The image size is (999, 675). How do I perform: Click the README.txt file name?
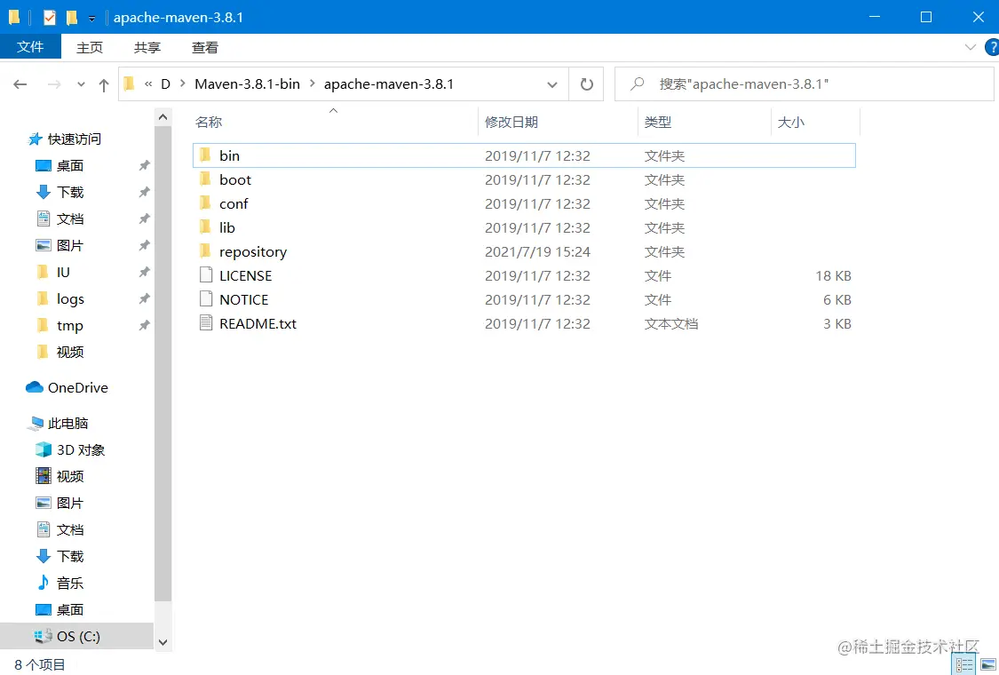[x=258, y=324]
